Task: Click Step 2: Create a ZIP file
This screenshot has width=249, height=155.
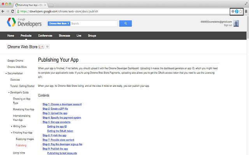Action: [55, 108]
